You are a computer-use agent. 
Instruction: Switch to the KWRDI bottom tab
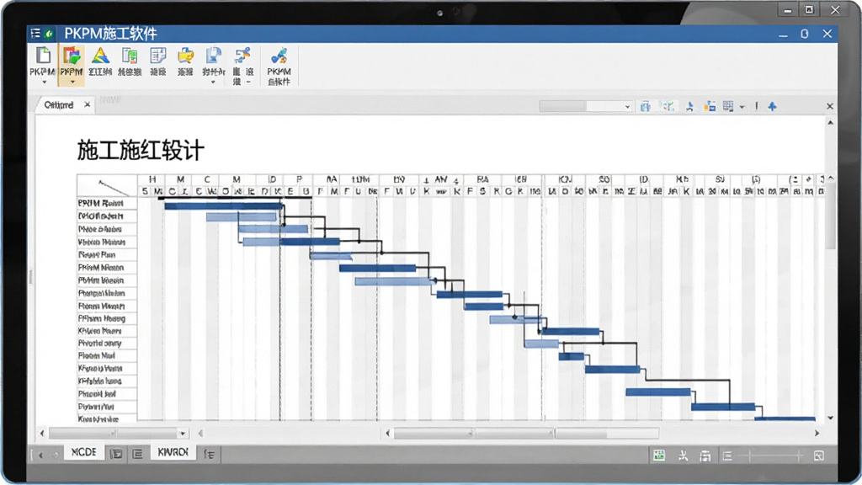tap(173, 452)
